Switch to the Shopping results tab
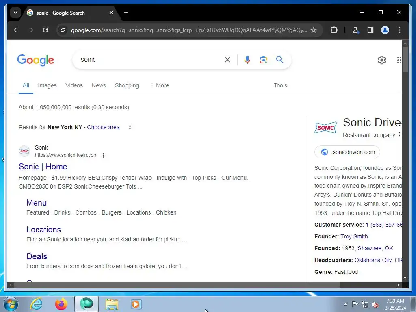Viewport: 416px width, 312px height. pos(127,85)
